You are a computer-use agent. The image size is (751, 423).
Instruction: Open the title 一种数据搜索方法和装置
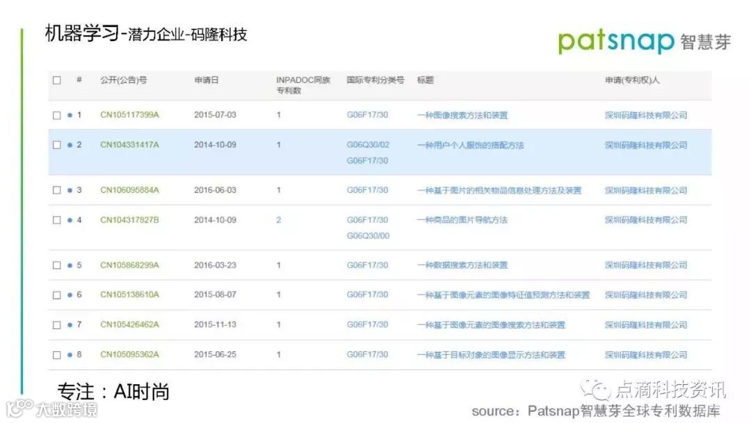pyautogui.click(x=462, y=265)
